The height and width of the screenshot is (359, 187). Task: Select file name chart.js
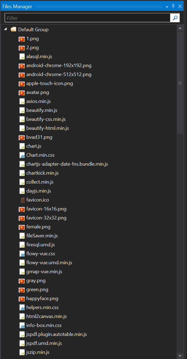34,146
